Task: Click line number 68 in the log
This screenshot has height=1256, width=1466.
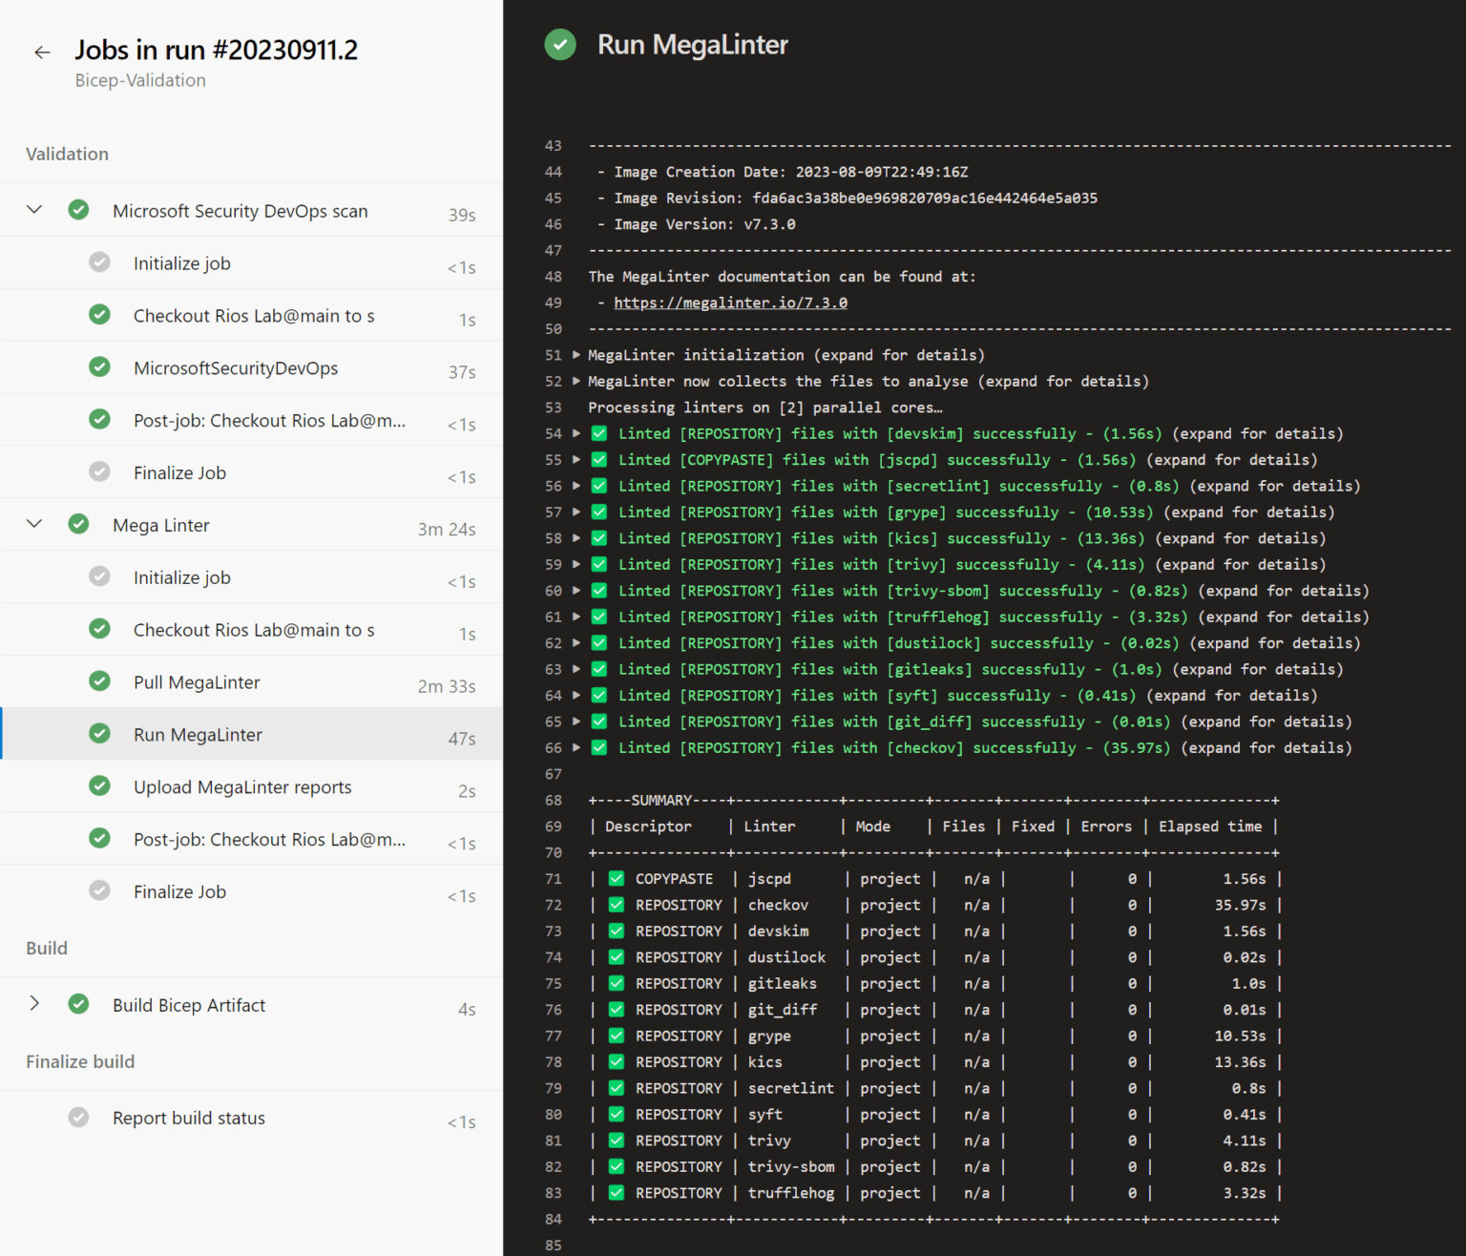Action: click(x=554, y=800)
